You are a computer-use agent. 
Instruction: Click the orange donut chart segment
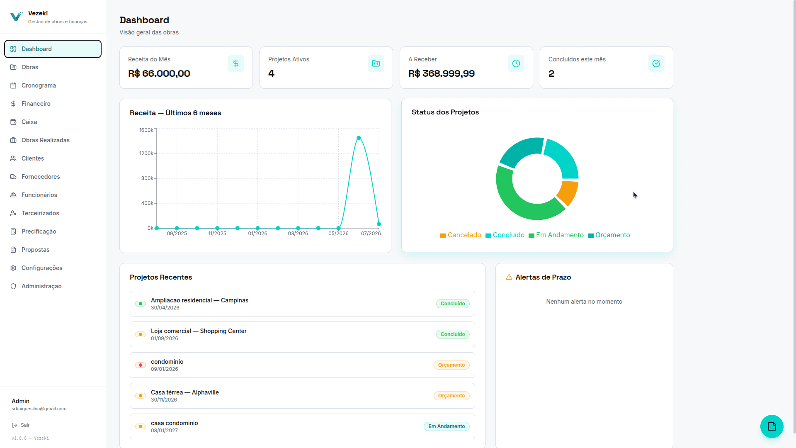(569, 192)
